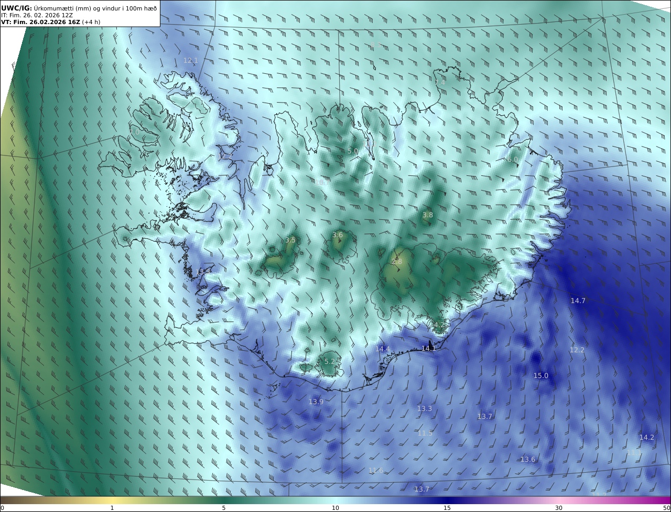Viewport: 671px width, 512px height.
Task: Click the 11.6 precipitation value label
Action: (x=376, y=471)
